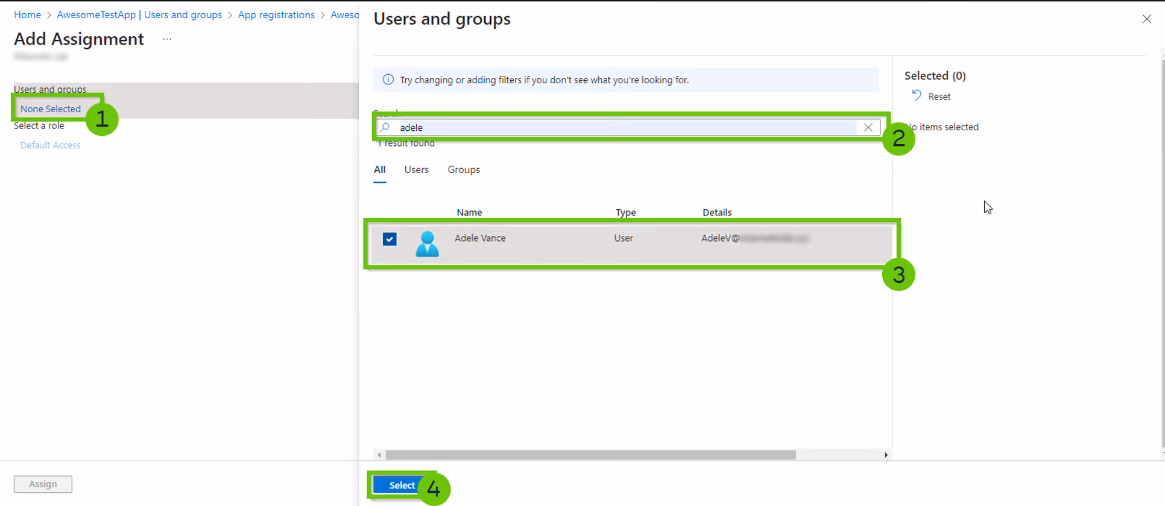Sort by the Name column header

(469, 212)
